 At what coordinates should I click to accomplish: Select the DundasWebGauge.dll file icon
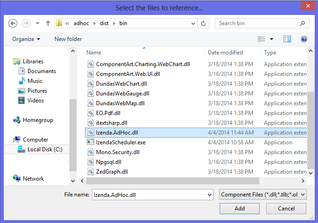(x=90, y=94)
